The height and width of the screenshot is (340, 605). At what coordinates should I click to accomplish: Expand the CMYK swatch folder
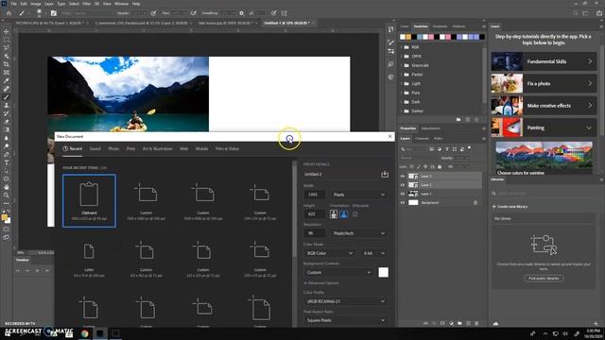[x=401, y=57]
